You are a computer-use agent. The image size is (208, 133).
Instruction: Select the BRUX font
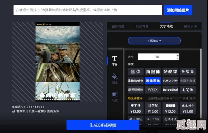(x=153, y=90)
